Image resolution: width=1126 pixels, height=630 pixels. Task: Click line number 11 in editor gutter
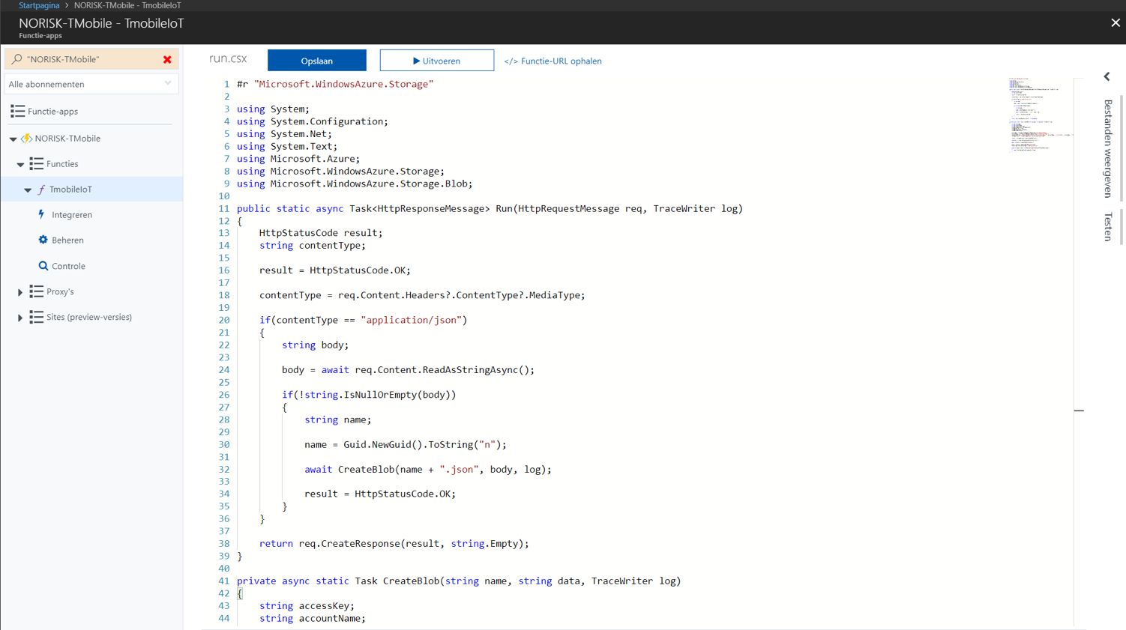click(x=223, y=209)
